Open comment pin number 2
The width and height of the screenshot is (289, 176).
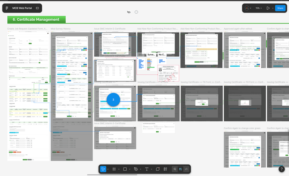(x=113, y=99)
